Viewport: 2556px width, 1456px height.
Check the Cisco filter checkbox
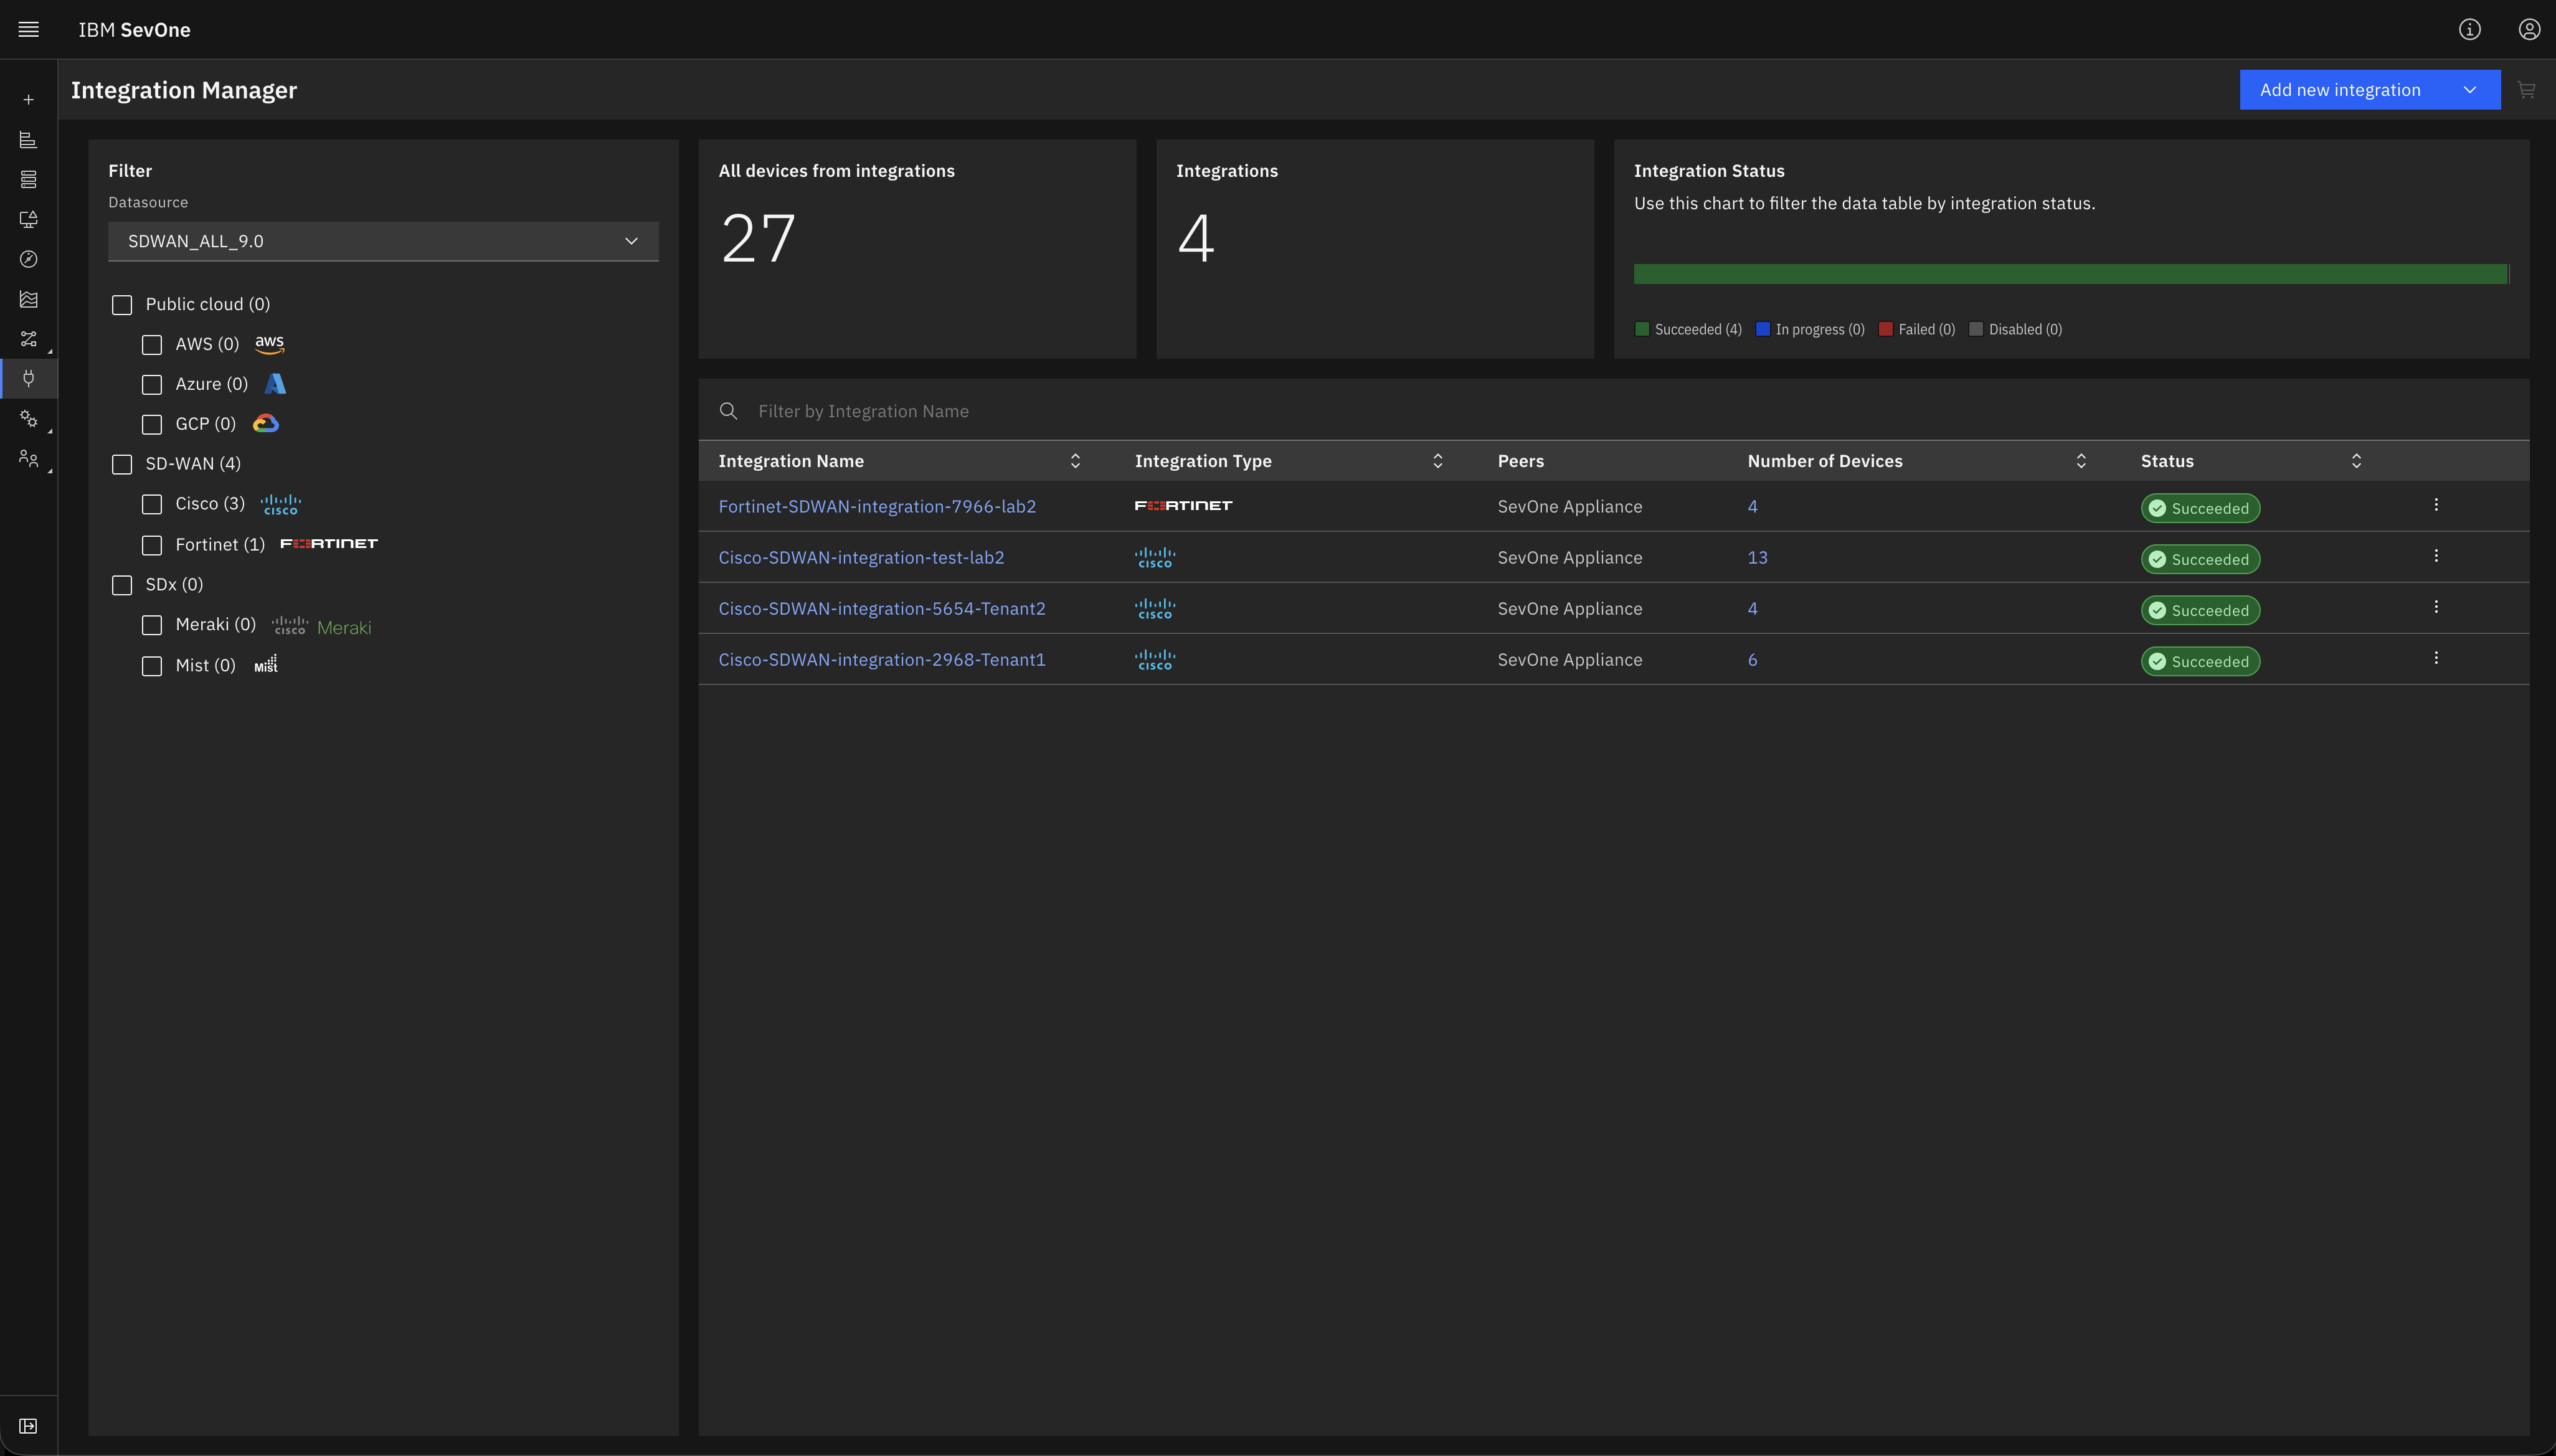point(152,505)
